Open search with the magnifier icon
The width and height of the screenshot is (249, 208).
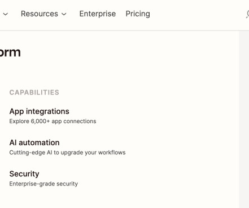pyautogui.click(x=247, y=14)
